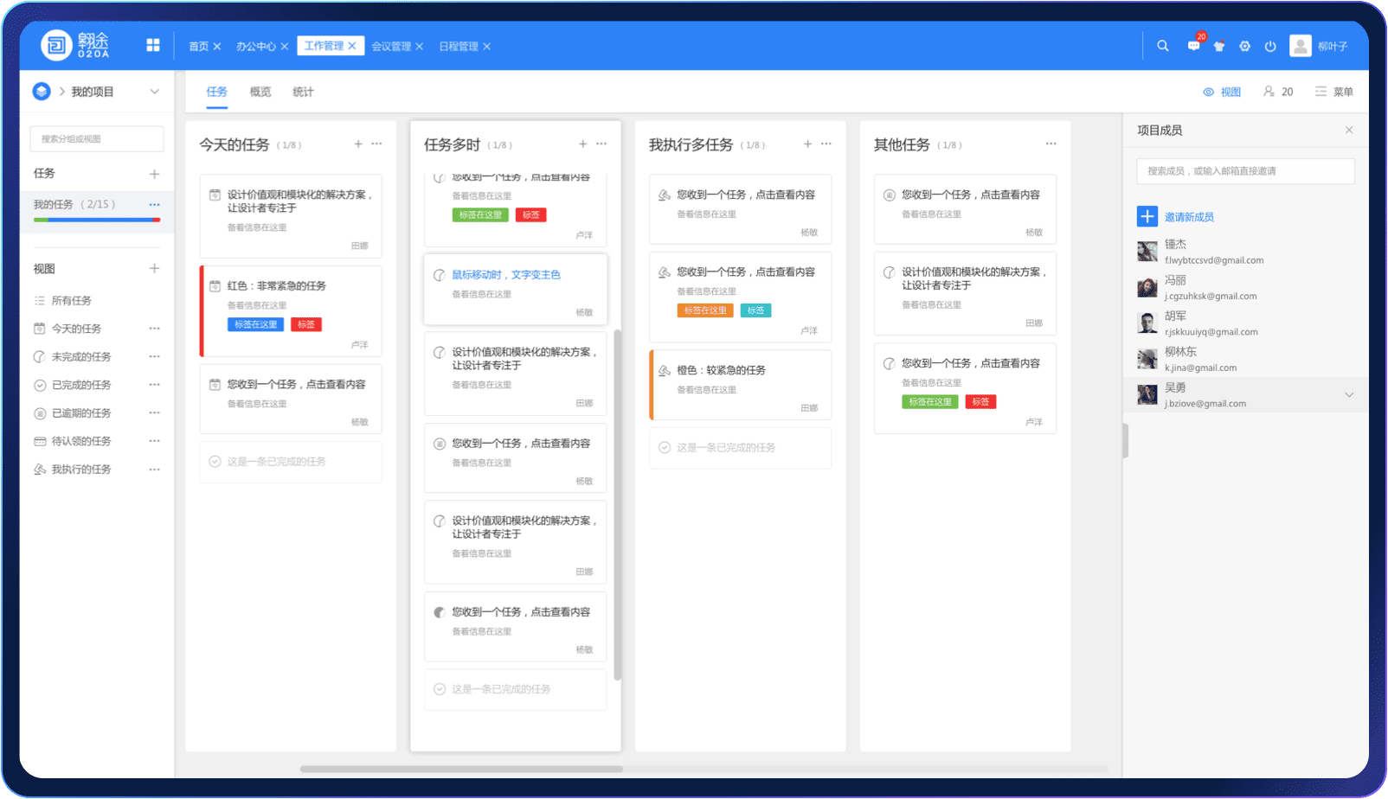Image resolution: width=1388 pixels, height=799 pixels.
Task: Open more options for 其他任务 column
Action: (1051, 144)
